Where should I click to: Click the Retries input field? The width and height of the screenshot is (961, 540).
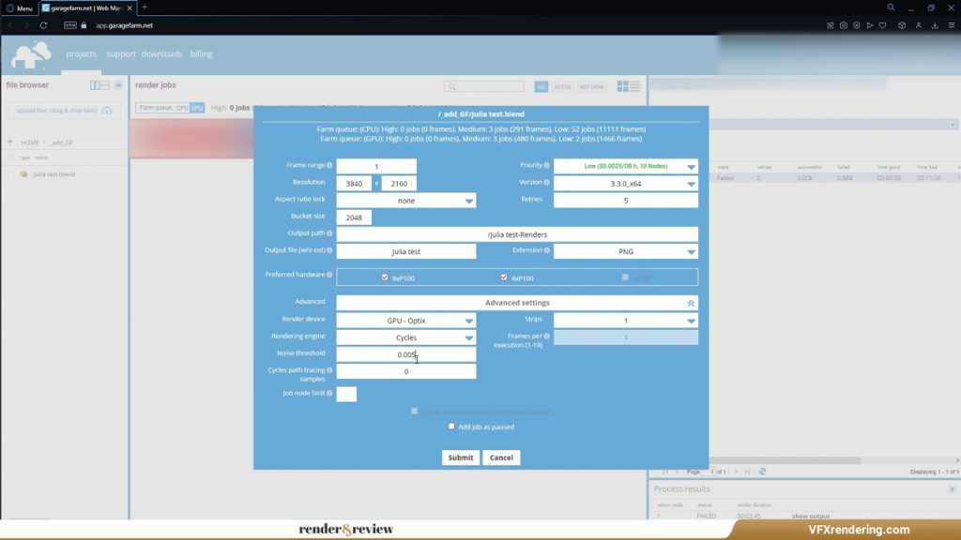point(626,201)
